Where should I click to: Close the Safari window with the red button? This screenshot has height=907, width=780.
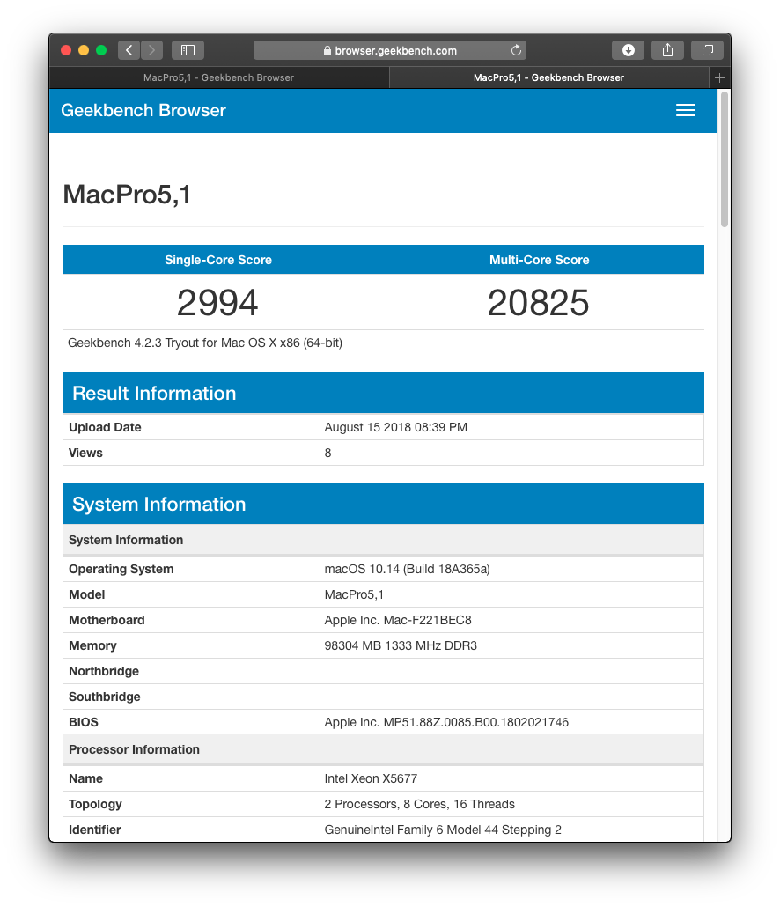66,50
